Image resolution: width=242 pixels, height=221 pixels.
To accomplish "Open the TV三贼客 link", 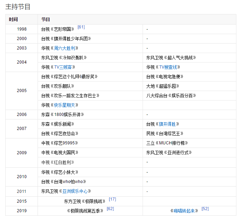I will 63,67.
